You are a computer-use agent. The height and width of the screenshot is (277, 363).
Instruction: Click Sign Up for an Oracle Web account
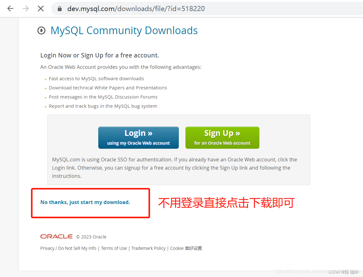click(x=222, y=138)
